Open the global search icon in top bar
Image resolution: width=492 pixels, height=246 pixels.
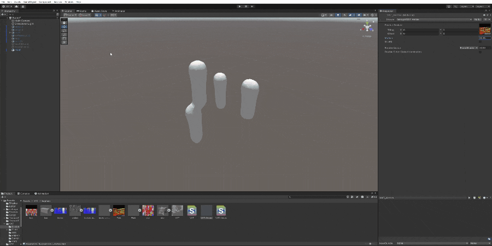[455, 6]
